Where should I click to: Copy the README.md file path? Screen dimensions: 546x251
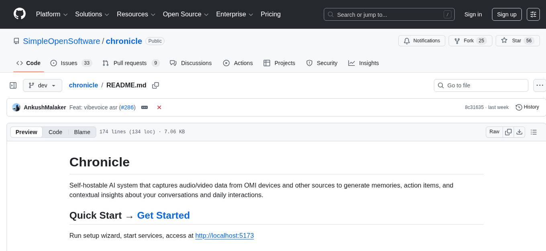pos(156,85)
